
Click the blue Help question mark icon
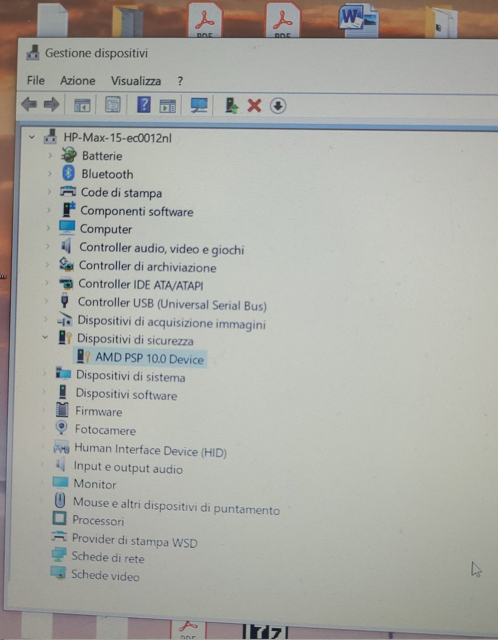tap(144, 105)
